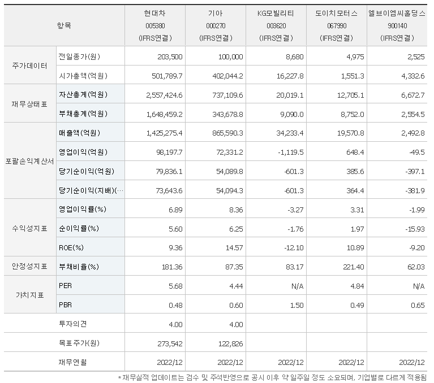Click 현대차 target price 273,542
Screen dimensions: 434x383
170,344
